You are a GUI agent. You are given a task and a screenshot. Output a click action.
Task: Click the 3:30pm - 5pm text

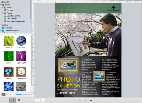[66, 93]
